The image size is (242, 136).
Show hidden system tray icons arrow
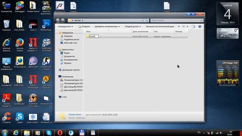point(204,133)
